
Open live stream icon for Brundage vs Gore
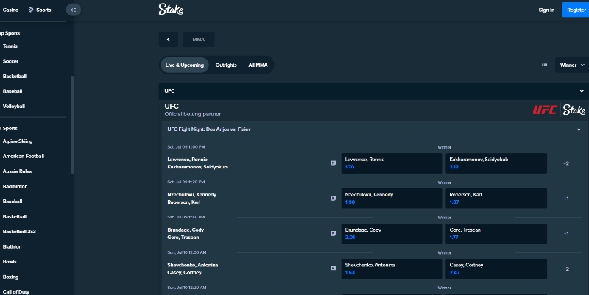tap(333, 233)
